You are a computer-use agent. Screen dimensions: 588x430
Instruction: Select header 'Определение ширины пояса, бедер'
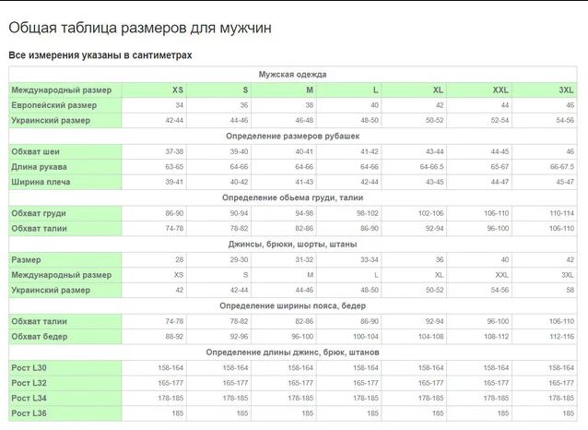coord(292,305)
